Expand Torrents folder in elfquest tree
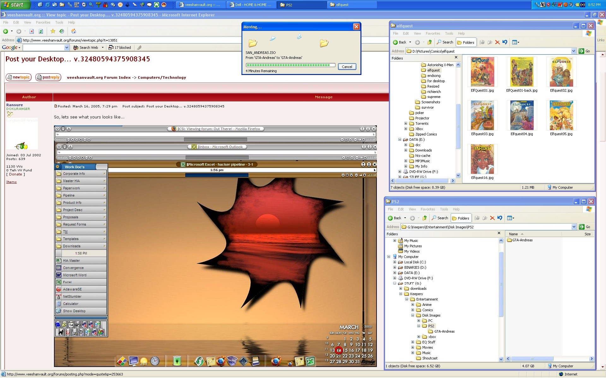Image resolution: width=606 pixels, height=378 pixels. click(406, 123)
